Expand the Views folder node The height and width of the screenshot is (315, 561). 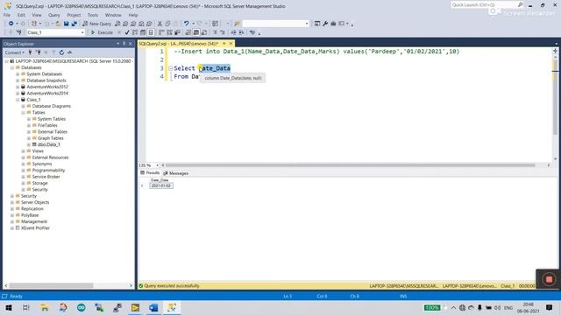tap(24, 151)
